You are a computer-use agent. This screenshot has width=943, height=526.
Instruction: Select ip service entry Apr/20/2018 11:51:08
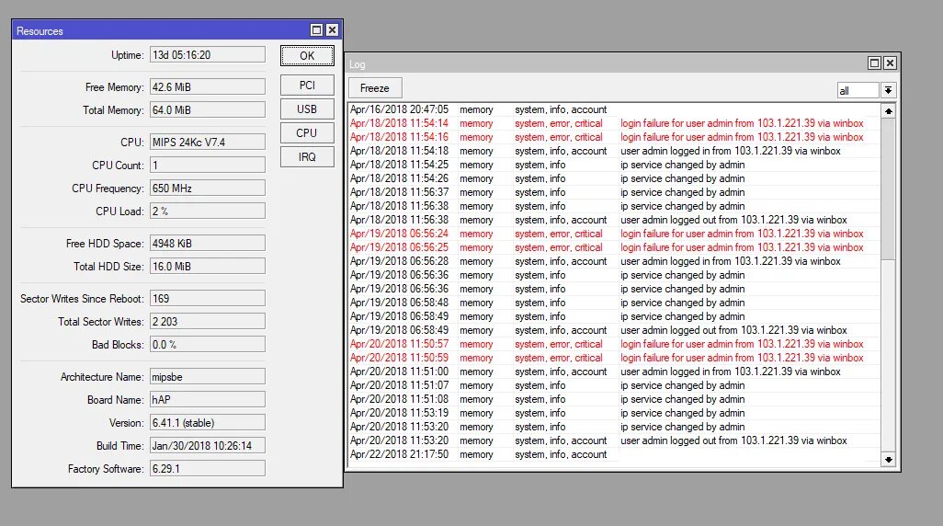point(615,400)
